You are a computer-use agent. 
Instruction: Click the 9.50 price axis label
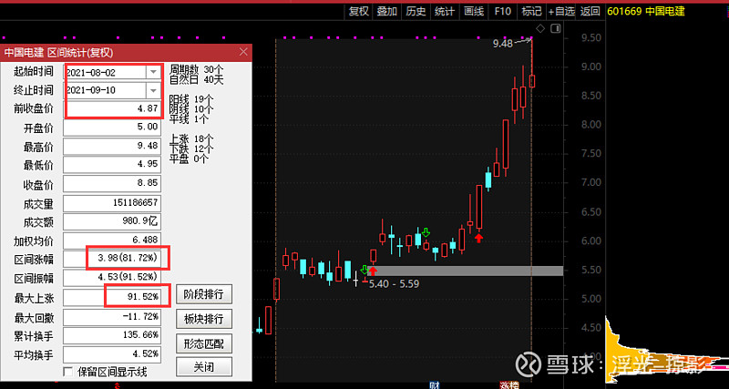(x=591, y=37)
